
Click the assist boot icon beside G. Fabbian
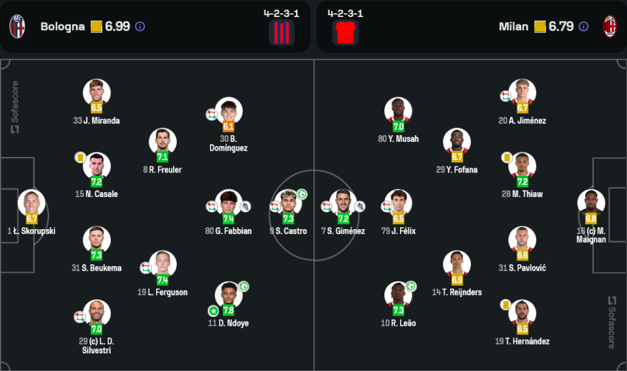click(x=245, y=207)
